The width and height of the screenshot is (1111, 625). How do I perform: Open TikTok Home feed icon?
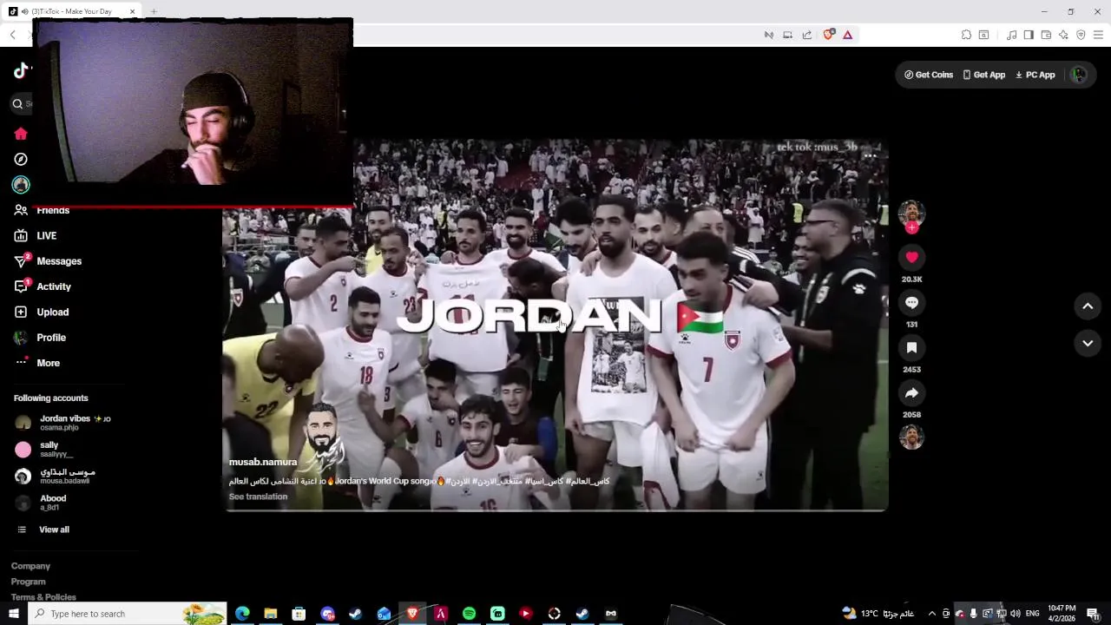point(21,134)
